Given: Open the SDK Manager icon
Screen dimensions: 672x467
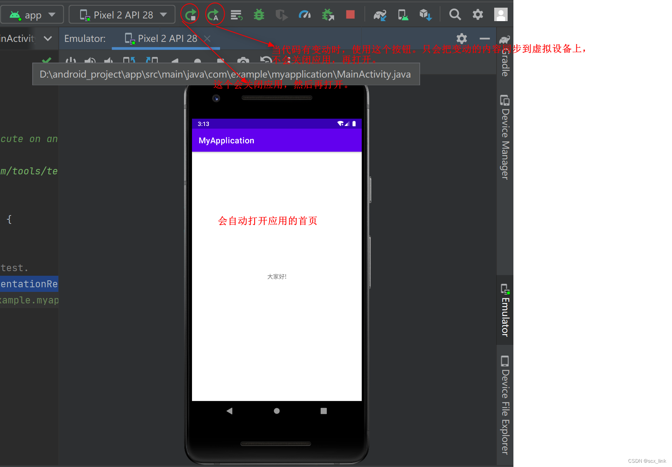Looking at the screenshot, I should [425, 15].
